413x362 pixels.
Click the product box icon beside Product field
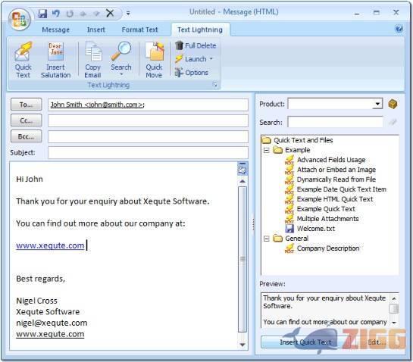[393, 104]
